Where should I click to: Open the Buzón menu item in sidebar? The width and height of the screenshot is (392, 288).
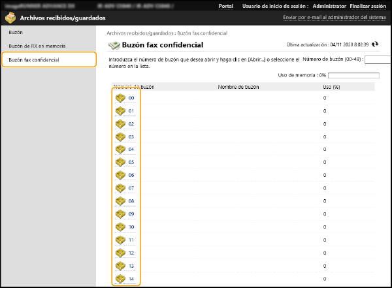tap(16, 31)
